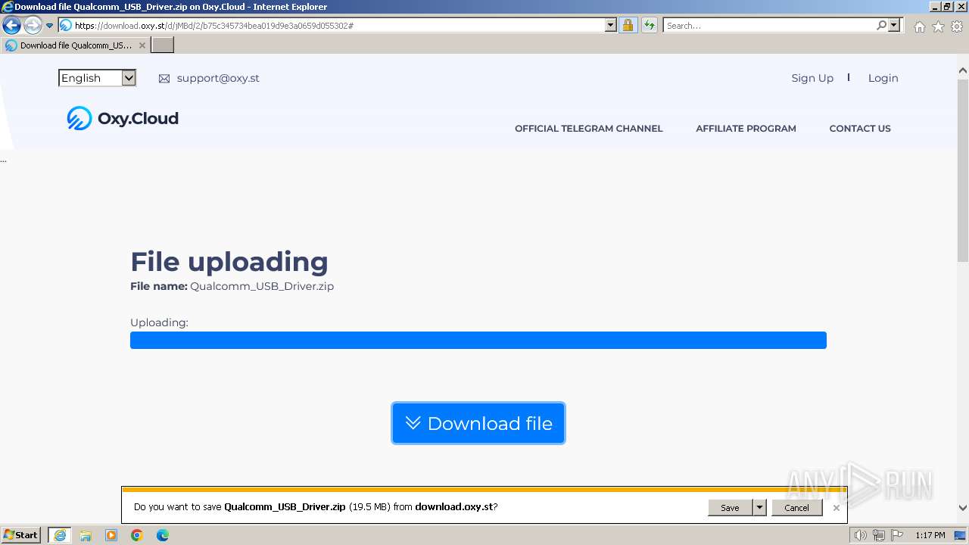The image size is (969, 545).
Task: Expand the address bar autocomplete dropdown
Action: point(611,26)
